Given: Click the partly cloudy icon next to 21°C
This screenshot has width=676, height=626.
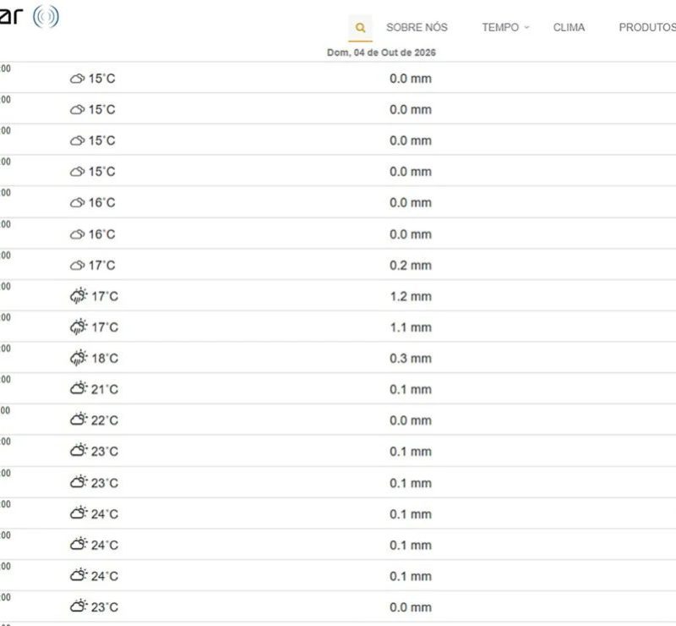Looking at the screenshot, I should coord(79,388).
